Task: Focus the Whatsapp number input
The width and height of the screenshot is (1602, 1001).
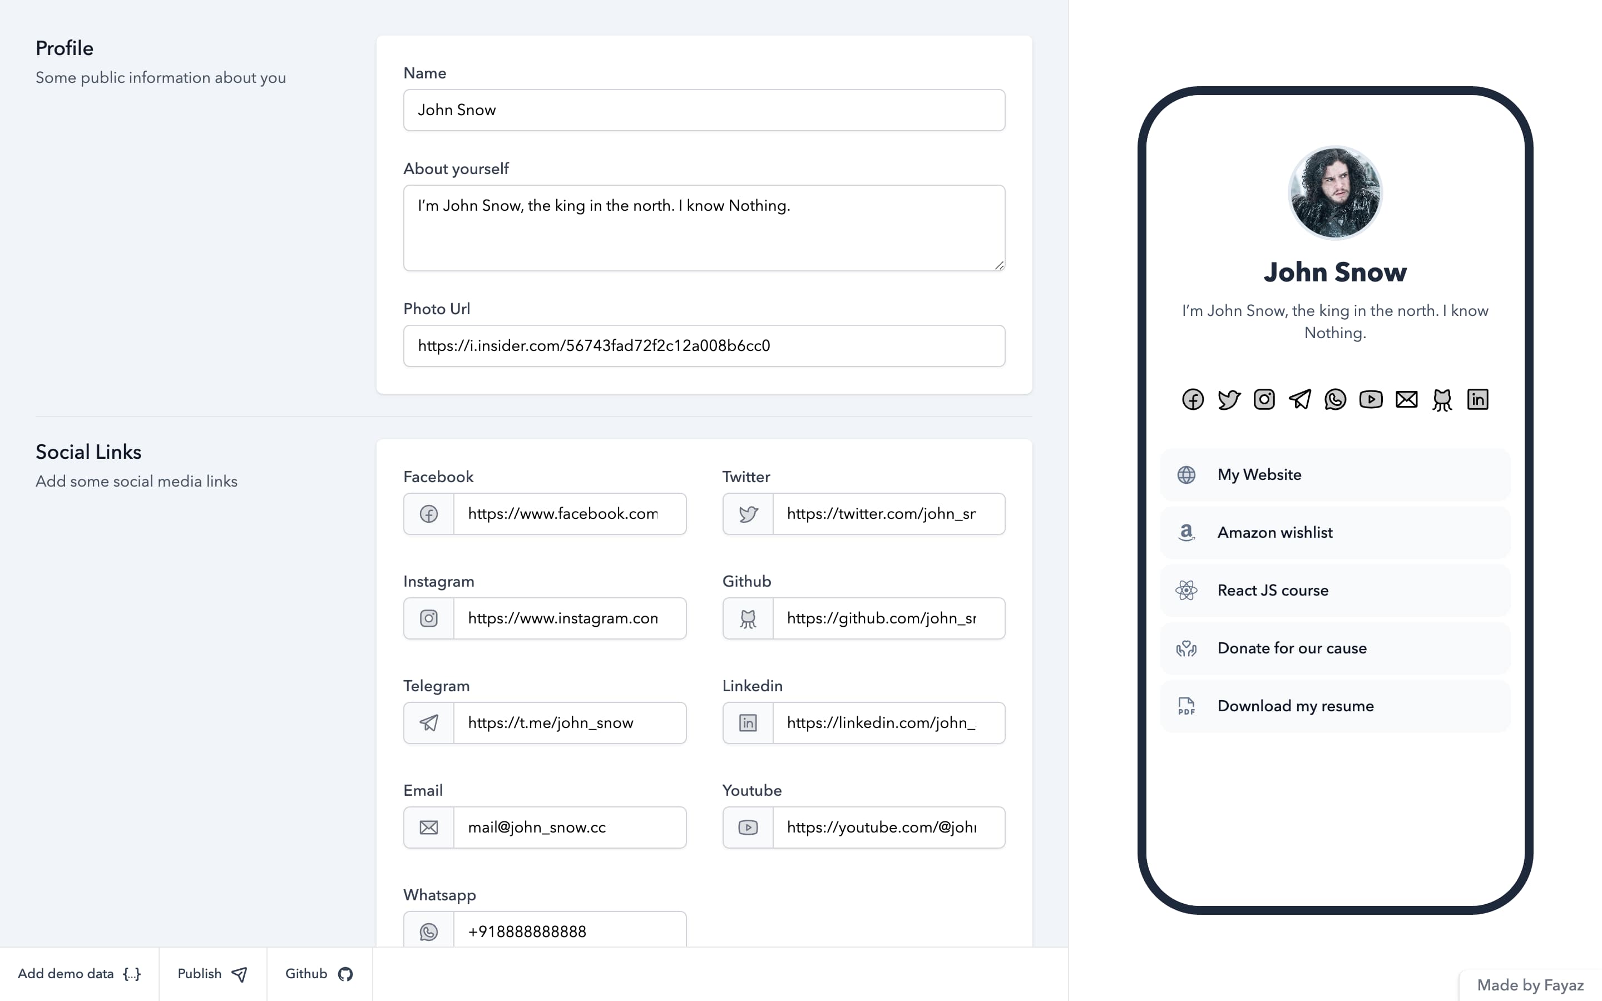Action: 570,929
